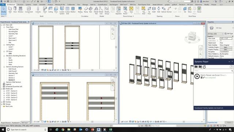Viewport: 234px width, 132px height.
Task: Run the Patch Panel via Excel script
Action: [197, 76]
